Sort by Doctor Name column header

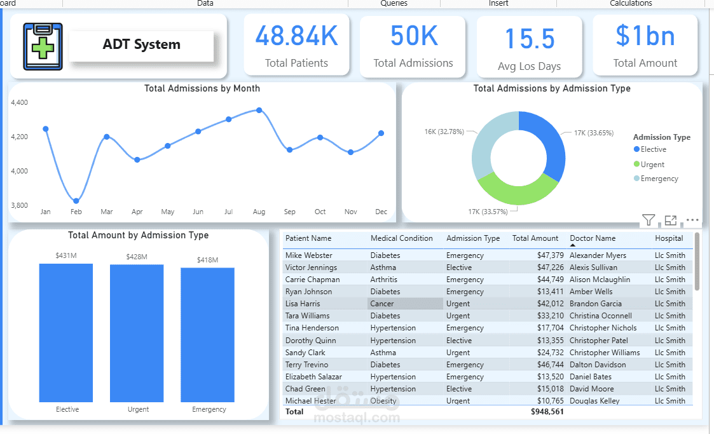tap(593, 238)
